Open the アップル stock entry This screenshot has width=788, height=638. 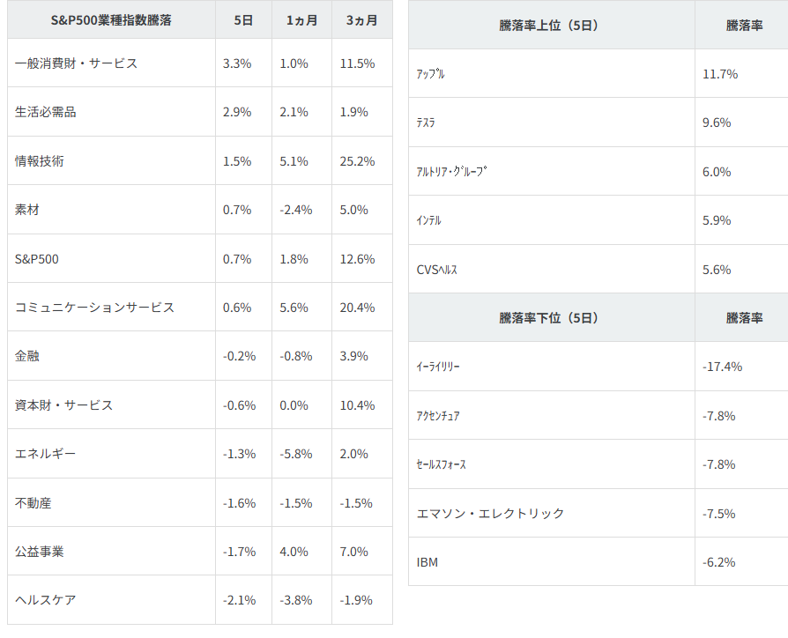pyautogui.click(x=431, y=74)
